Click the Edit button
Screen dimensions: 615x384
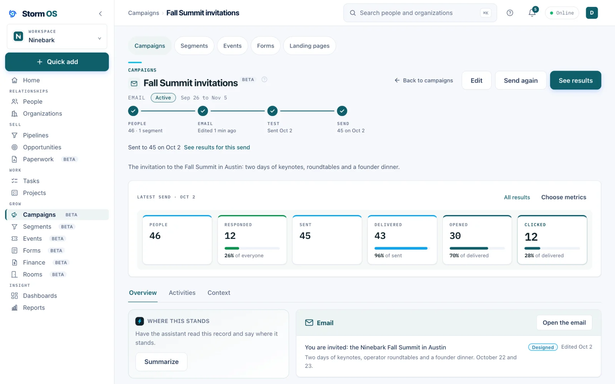pyautogui.click(x=477, y=81)
